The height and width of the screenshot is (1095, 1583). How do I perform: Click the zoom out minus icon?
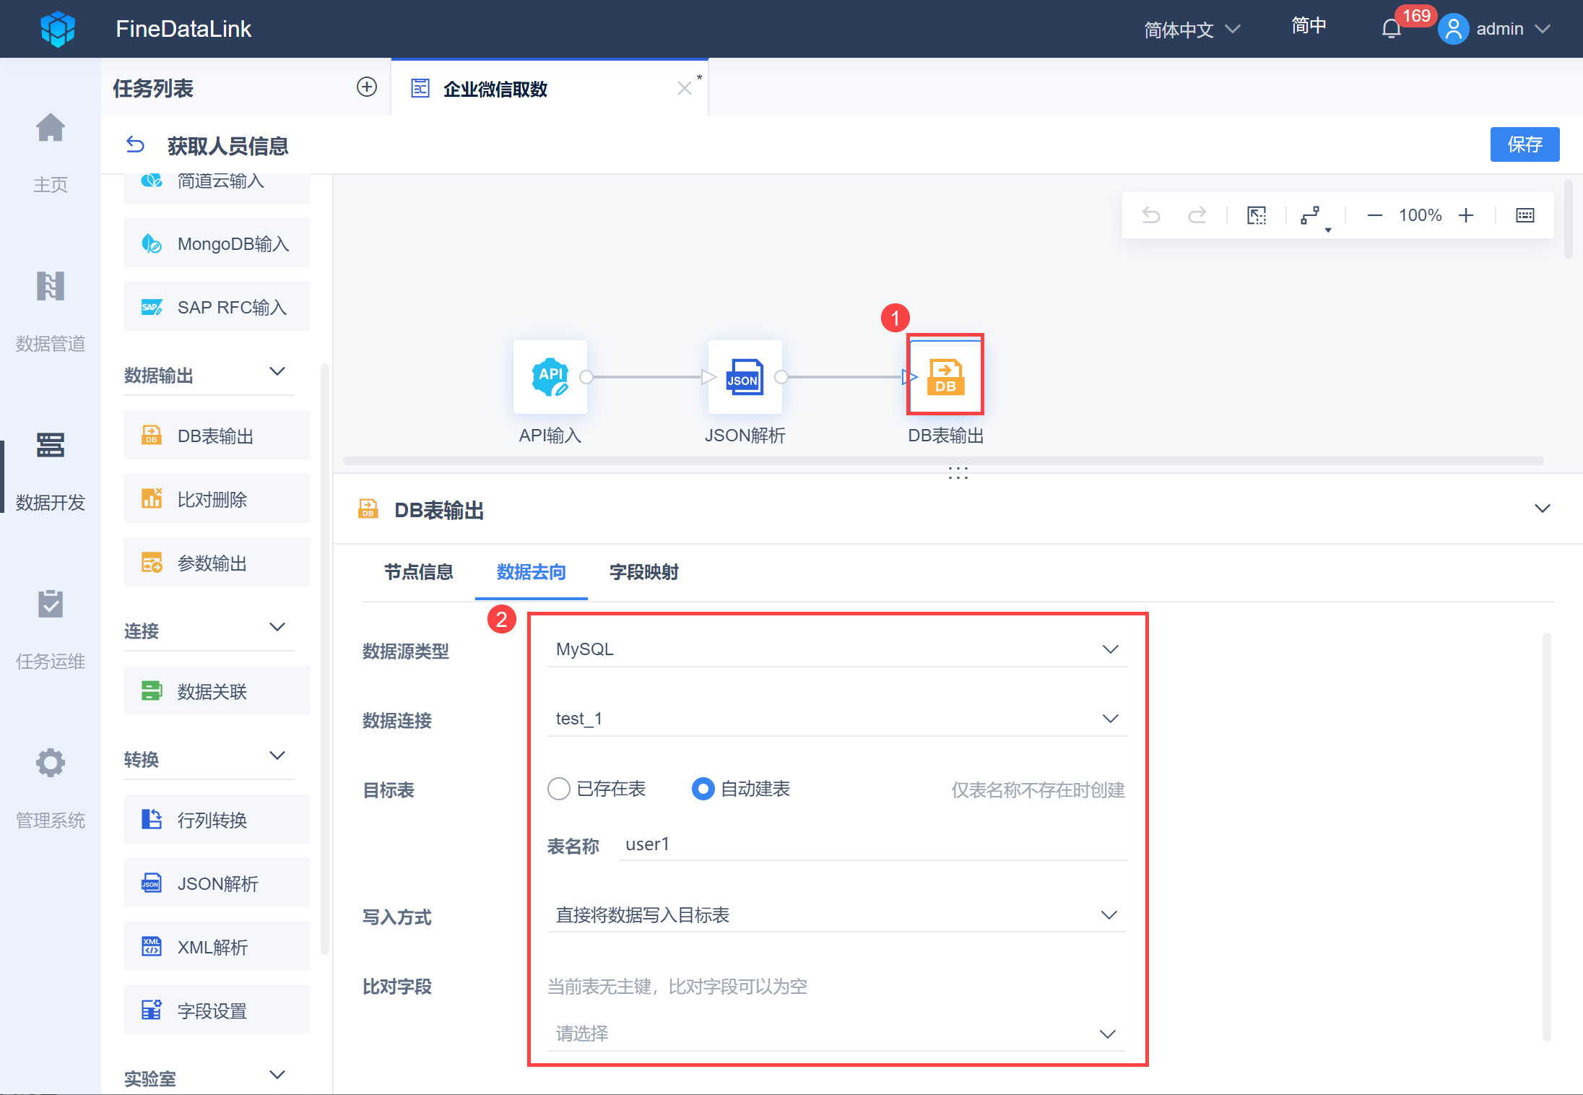tap(1374, 215)
